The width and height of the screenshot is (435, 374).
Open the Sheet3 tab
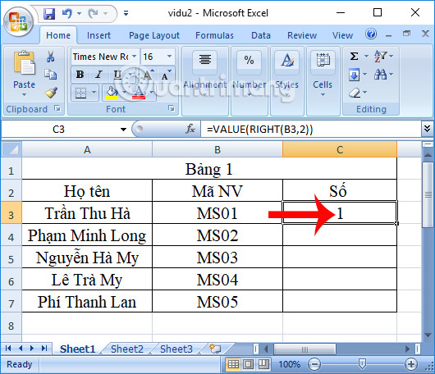pos(176,349)
